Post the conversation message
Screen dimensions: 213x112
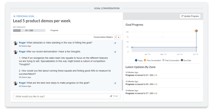114,96
